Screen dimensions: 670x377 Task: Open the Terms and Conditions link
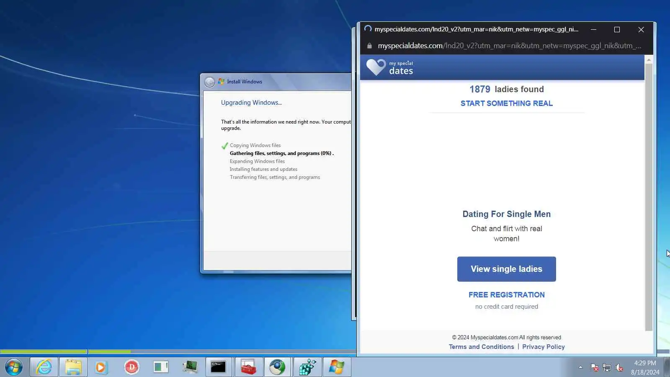pos(481,347)
